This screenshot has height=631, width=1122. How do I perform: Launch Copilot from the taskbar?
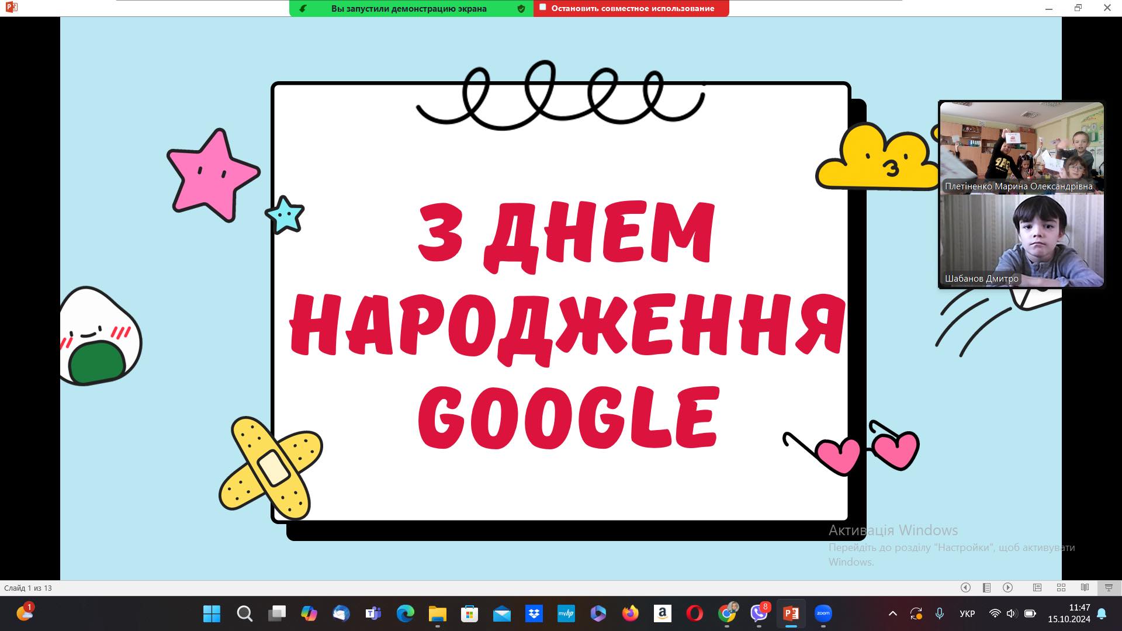[309, 613]
